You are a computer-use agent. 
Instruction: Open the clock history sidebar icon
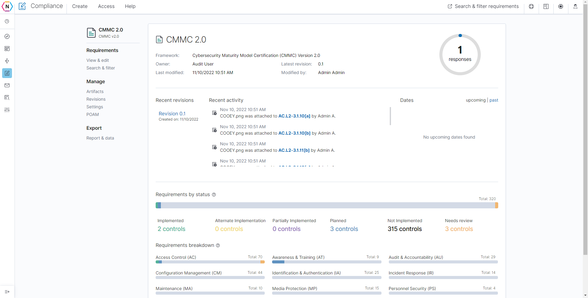point(7,21)
